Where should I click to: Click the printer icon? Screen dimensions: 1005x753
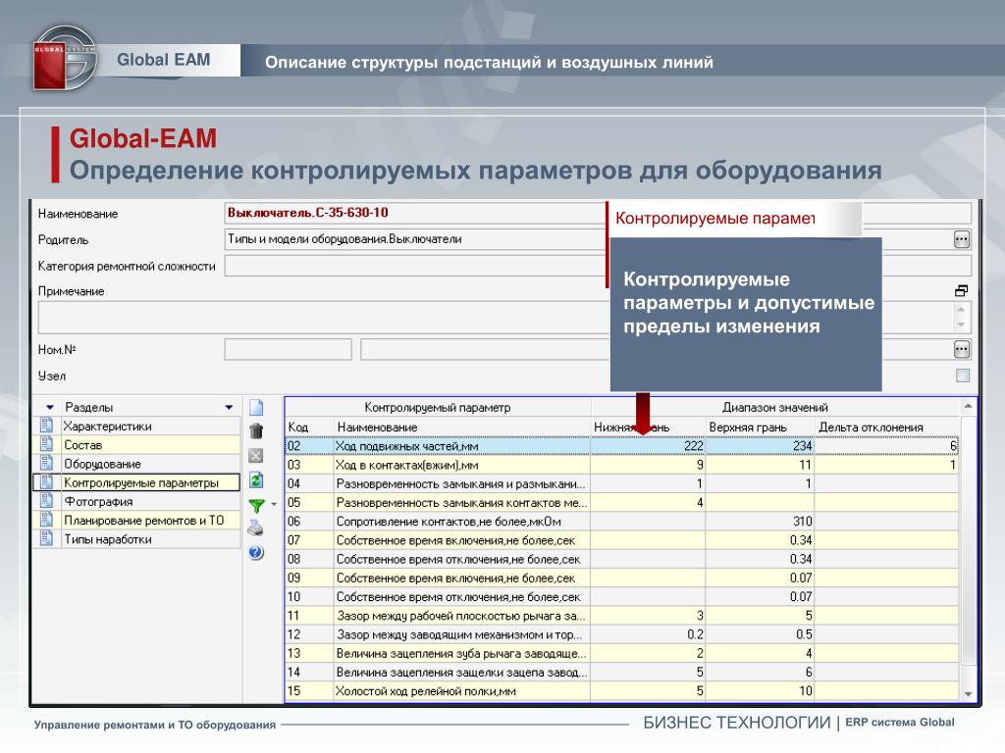[256, 528]
